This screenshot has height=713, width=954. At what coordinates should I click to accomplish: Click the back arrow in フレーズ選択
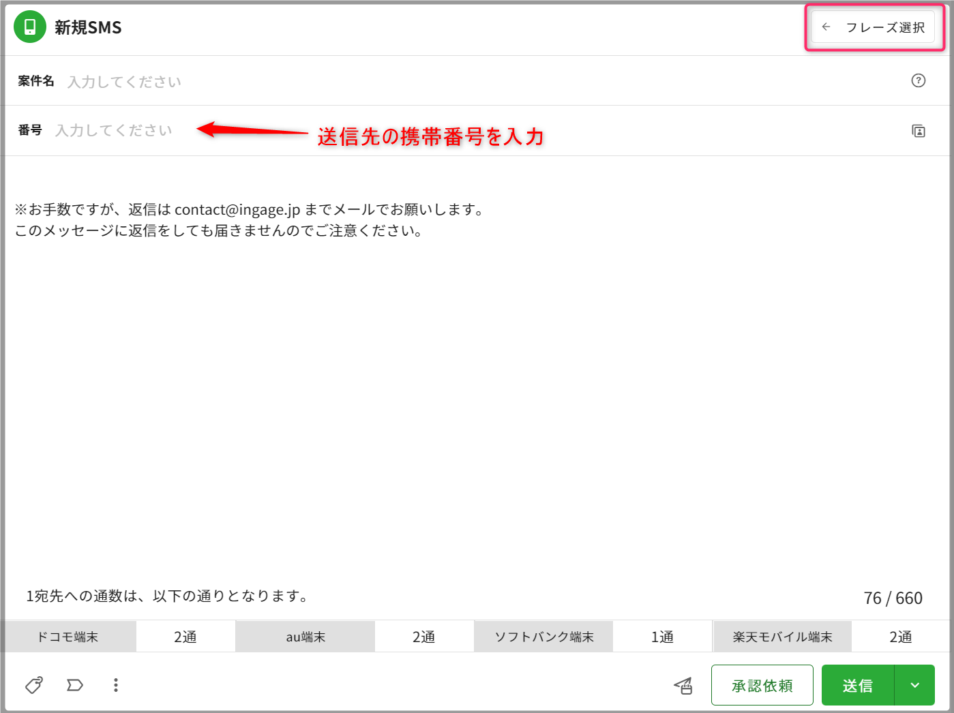pyautogui.click(x=826, y=27)
